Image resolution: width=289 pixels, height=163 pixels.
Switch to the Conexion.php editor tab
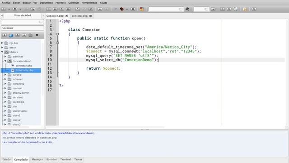(55, 16)
